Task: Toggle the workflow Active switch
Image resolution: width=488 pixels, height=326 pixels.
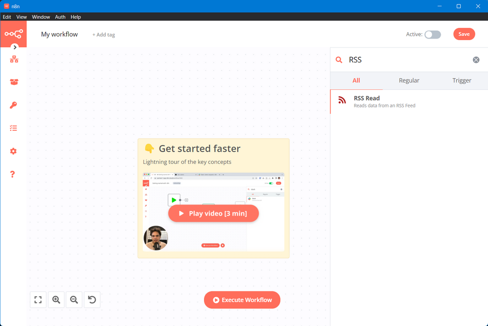Action: point(432,34)
